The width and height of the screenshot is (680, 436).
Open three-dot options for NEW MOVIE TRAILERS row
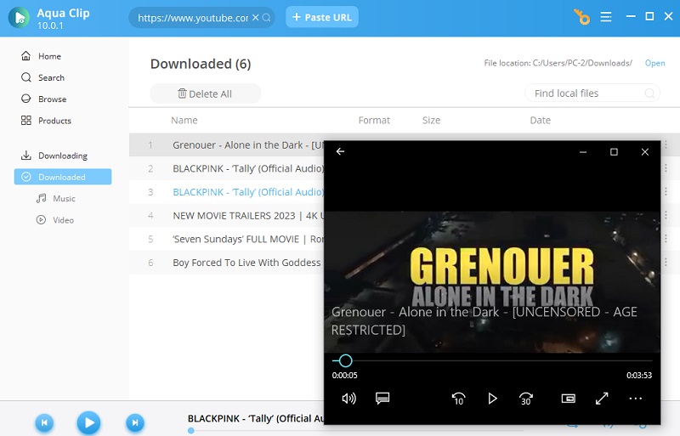pyautogui.click(x=666, y=215)
